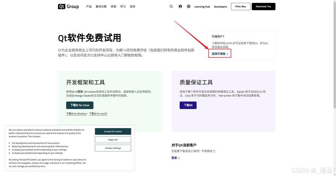Open the language globe icon
Image resolution: width=336 pixels, height=176 pixels.
point(188,6)
